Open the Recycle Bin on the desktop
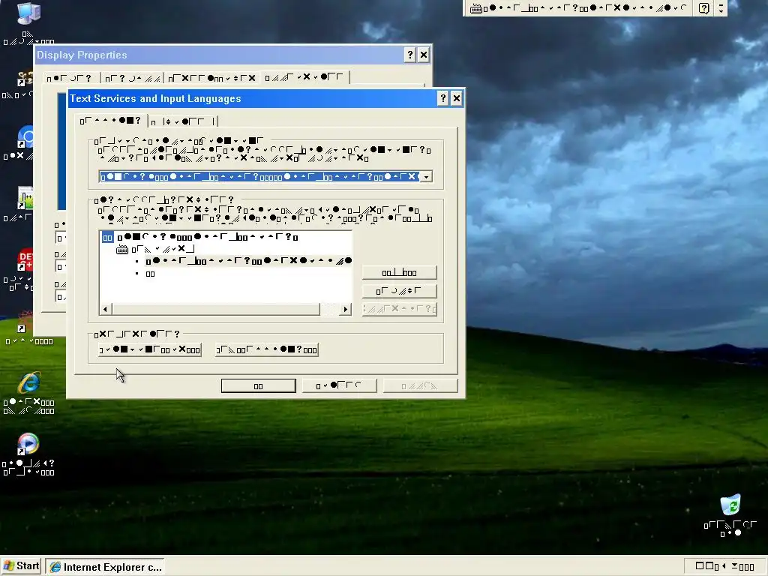 pyautogui.click(x=730, y=505)
